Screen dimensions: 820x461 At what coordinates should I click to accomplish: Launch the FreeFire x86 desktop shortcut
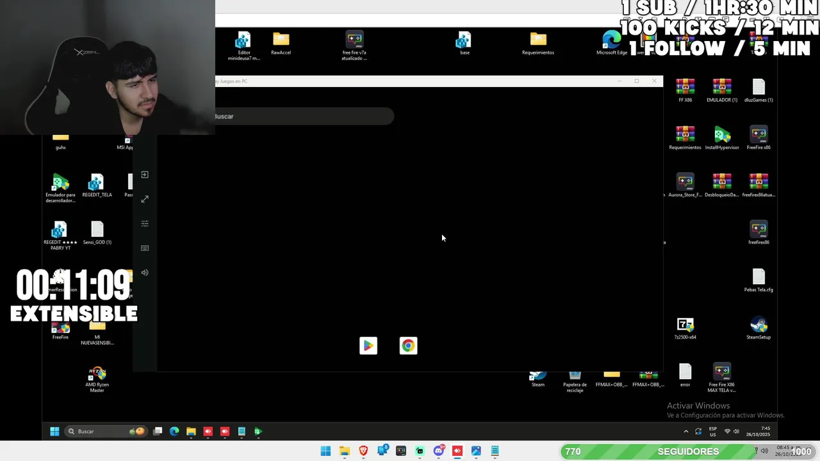coord(758,138)
